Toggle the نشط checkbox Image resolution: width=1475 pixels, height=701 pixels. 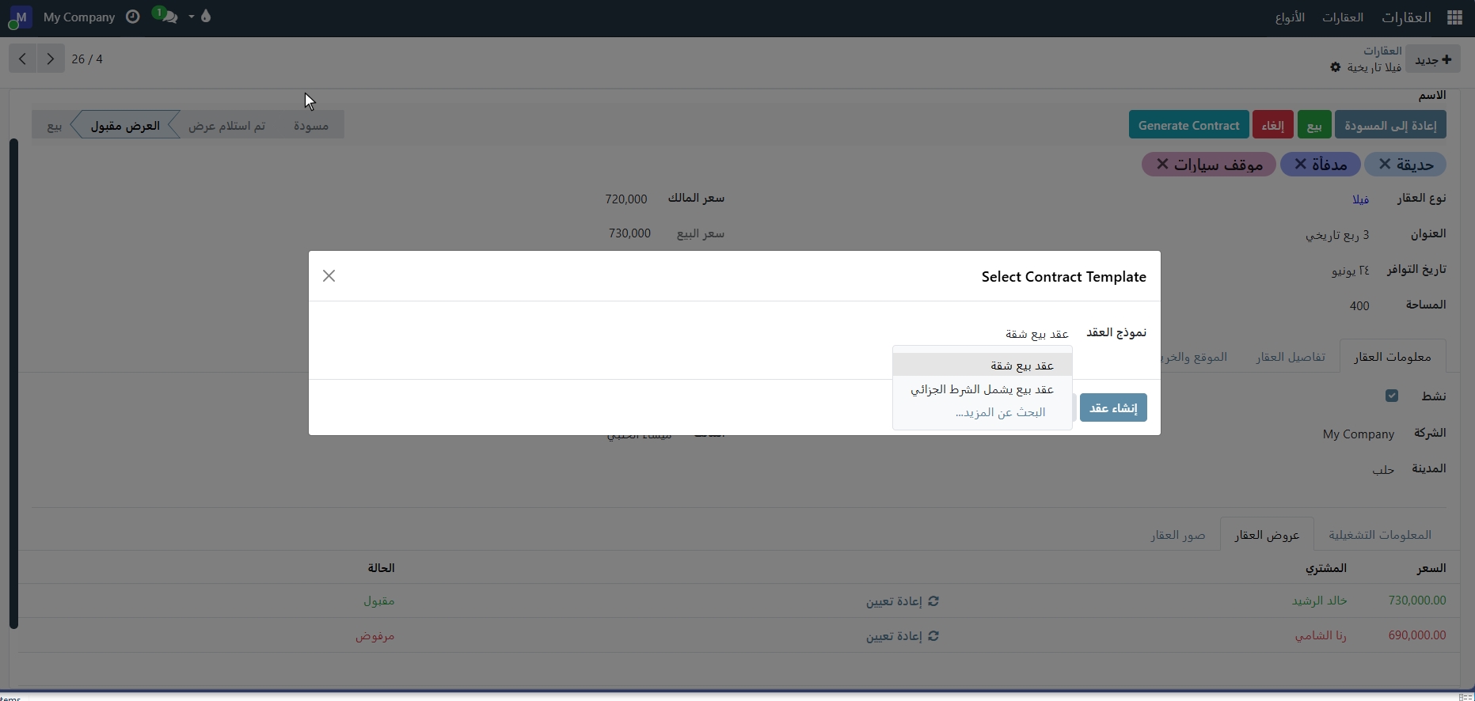point(1391,396)
